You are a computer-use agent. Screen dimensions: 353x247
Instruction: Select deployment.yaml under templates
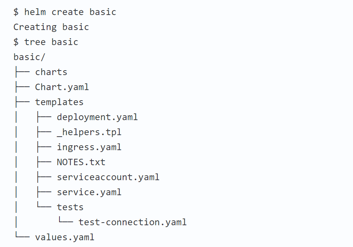pyautogui.click(x=97, y=117)
